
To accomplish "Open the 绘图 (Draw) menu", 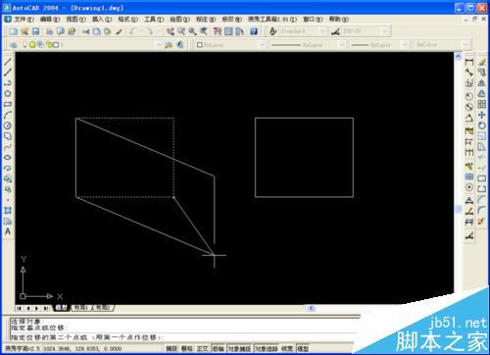I will point(179,20).
